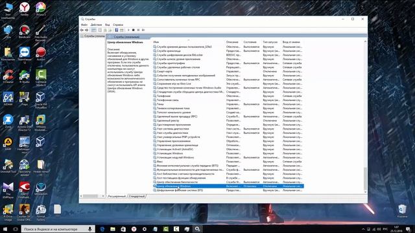Select the Темы service row
The width and height of the screenshot is (415, 233).
coord(228,104)
